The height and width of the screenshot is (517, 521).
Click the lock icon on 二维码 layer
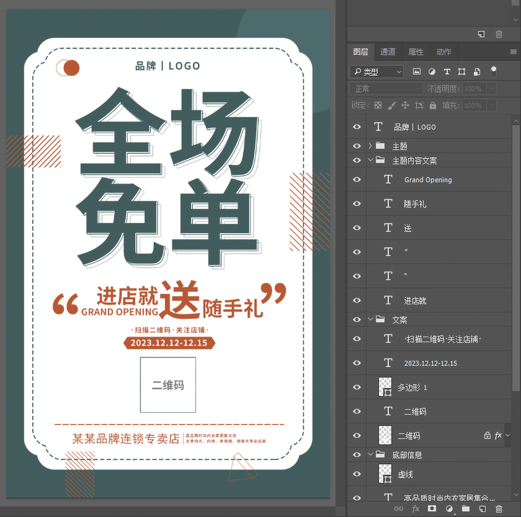point(487,435)
